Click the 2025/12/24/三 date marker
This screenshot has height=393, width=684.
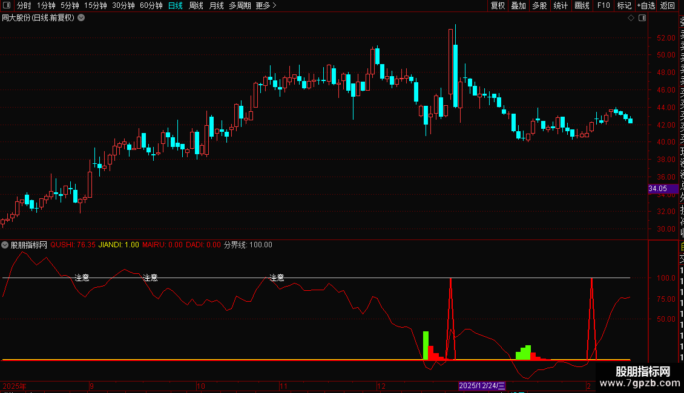[x=482, y=386]
